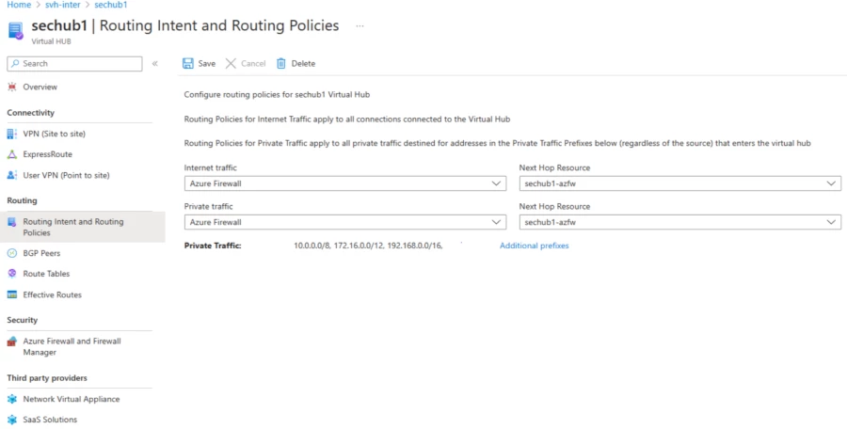Click the Effective Routes icon
This screenshot has height=429, width=847.
pyautogui.click(x=12, y=294)
